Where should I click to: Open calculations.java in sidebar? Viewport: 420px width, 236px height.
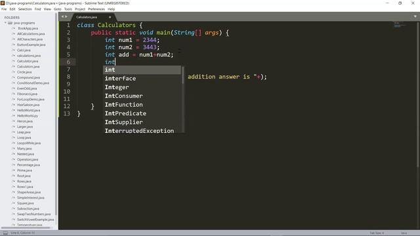click(29, 56)
